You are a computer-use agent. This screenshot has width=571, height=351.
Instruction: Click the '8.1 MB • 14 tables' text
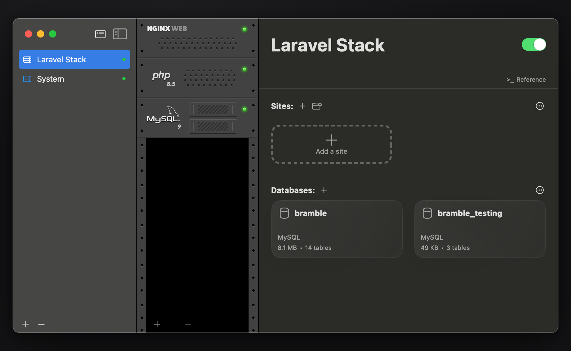tap(305, 248)
